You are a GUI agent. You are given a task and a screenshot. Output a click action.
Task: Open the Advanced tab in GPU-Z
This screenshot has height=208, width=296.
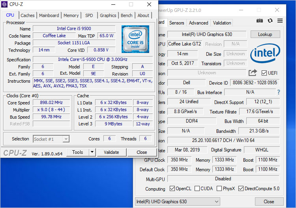199,23
